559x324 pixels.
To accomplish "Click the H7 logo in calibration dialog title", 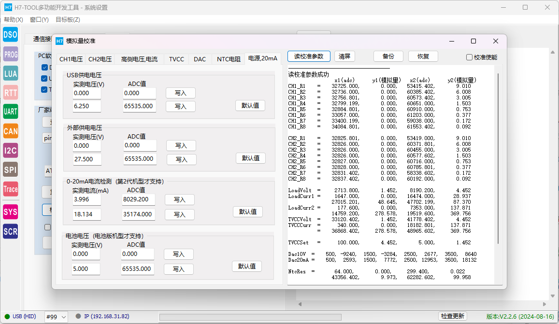I will [x=59, y=41].
